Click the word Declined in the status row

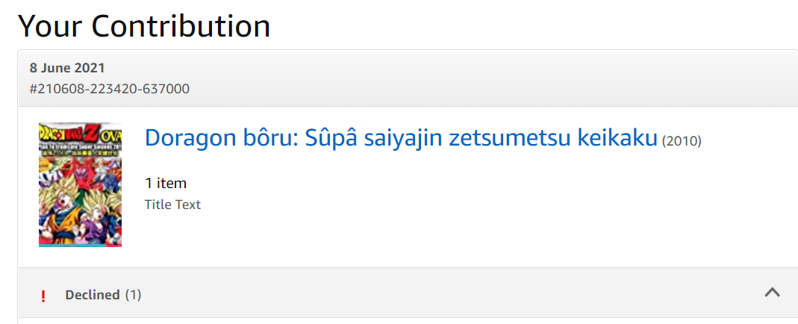pyautogui.click(x=93, y=295)
